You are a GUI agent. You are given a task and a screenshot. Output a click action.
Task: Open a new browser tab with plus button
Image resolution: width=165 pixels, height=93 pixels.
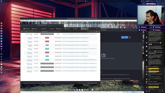point(90,29)
